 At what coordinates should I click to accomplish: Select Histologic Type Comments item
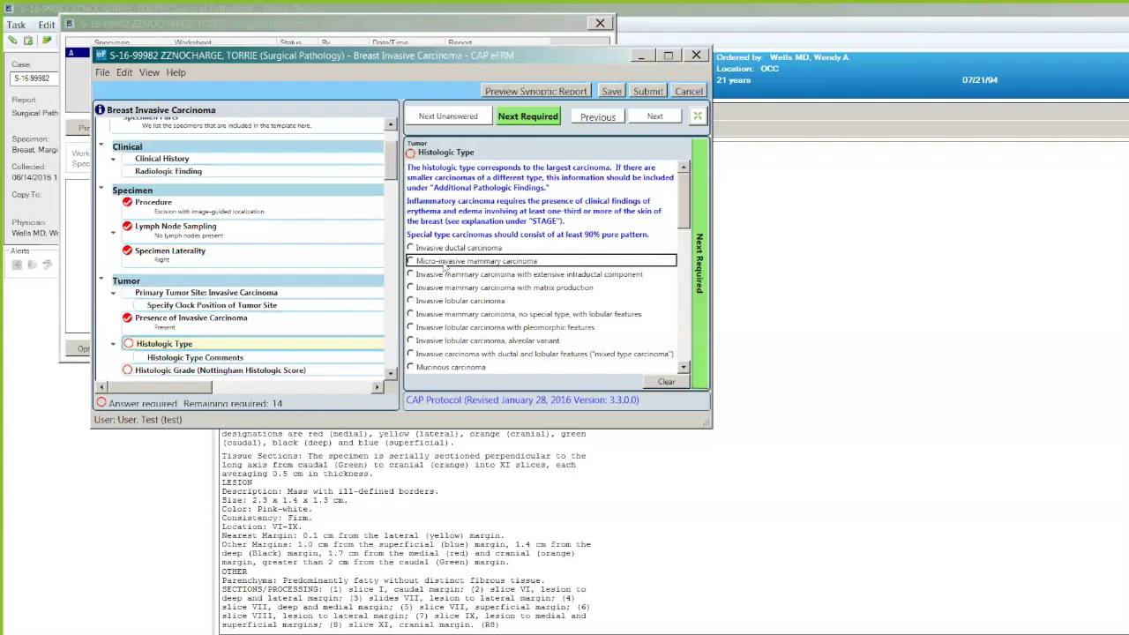pyautogui.click(x=195, y=357)
